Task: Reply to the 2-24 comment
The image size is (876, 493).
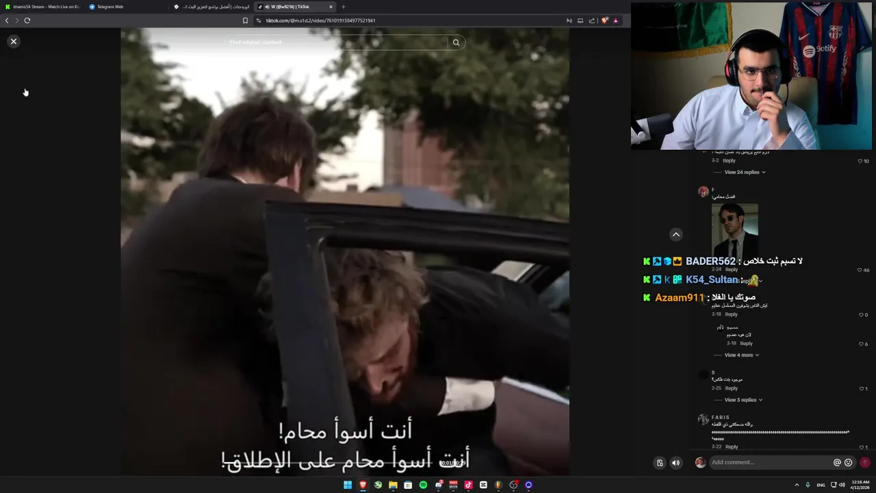Action: [732, 270]
